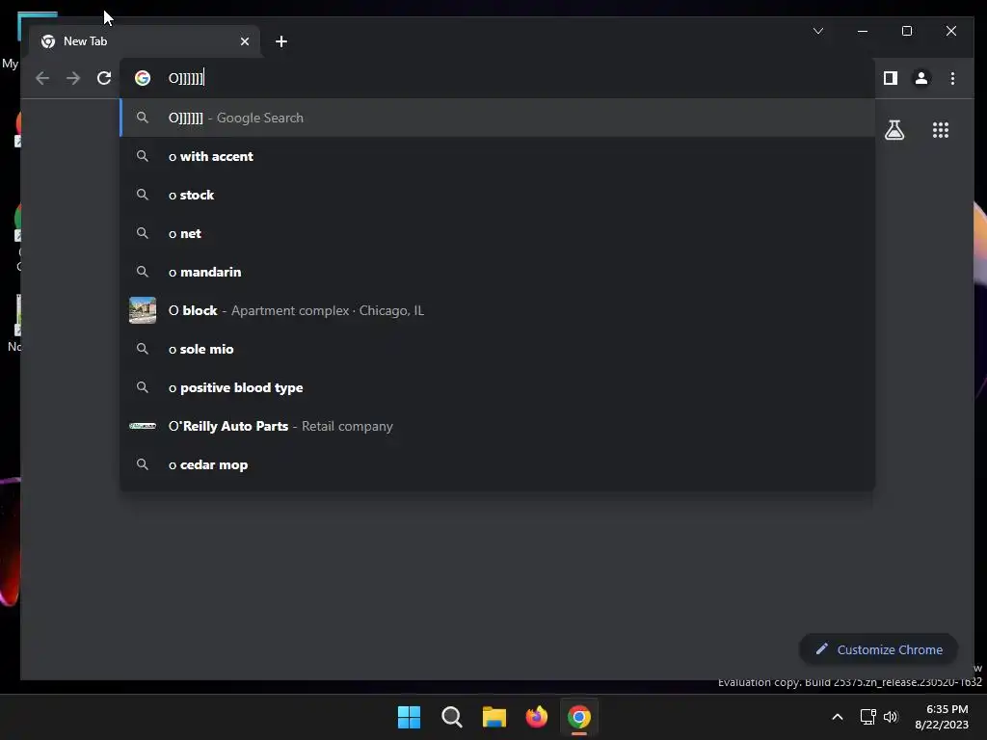
Task: Open the network status tray icon
Action: point(868,717)
